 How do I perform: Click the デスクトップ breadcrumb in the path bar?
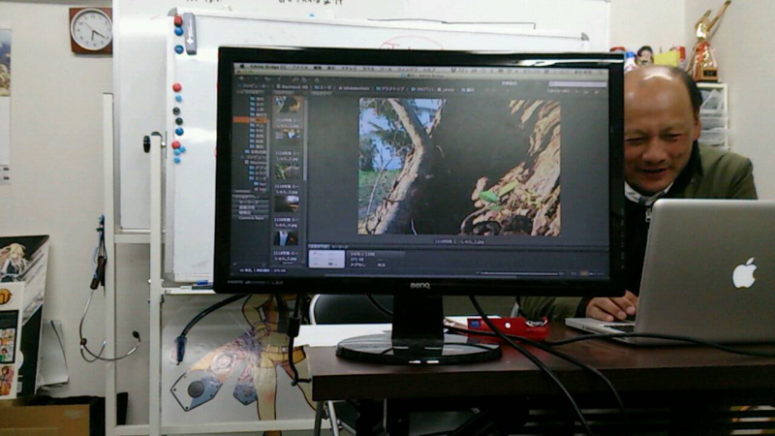(390, 88)
